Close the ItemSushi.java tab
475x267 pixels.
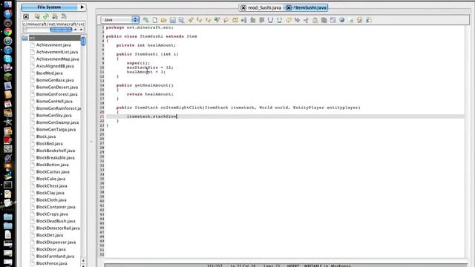(x=289, y=8)
